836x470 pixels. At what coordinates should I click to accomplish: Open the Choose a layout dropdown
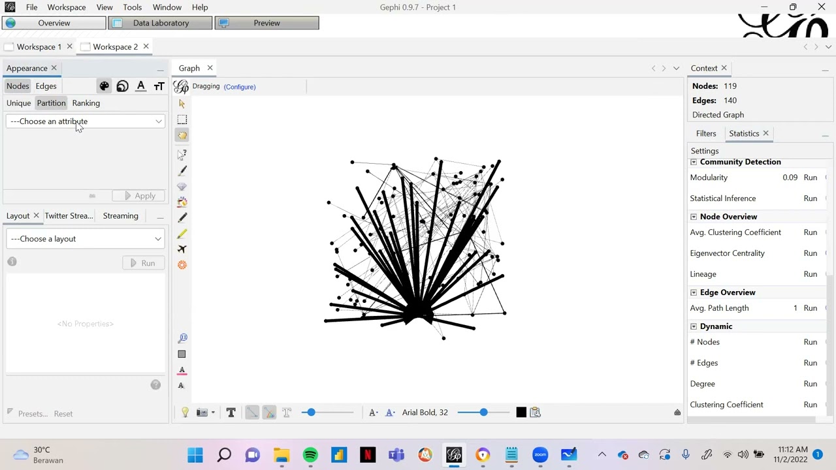[86, 239]
